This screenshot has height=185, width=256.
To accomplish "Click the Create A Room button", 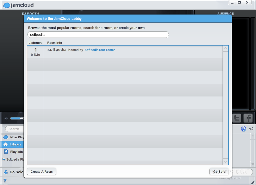I will click(x=42, y=172).
